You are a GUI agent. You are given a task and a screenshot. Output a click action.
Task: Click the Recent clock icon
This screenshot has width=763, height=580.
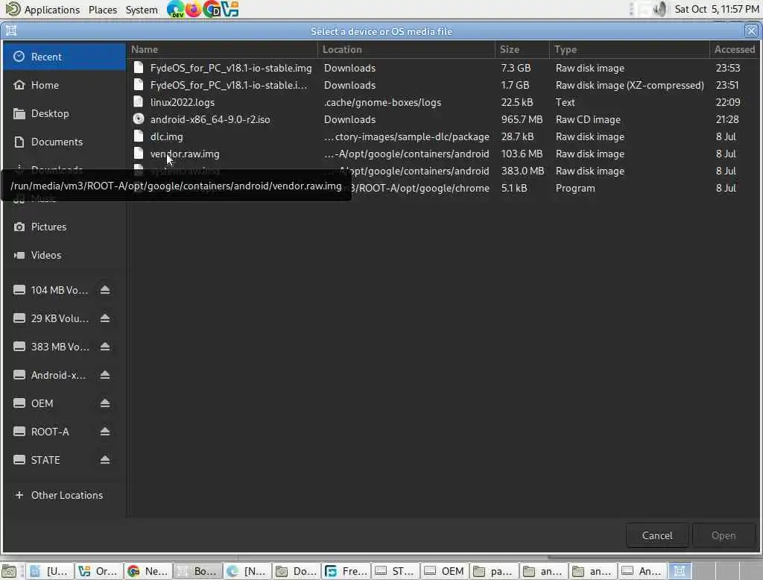pos(19,57)
